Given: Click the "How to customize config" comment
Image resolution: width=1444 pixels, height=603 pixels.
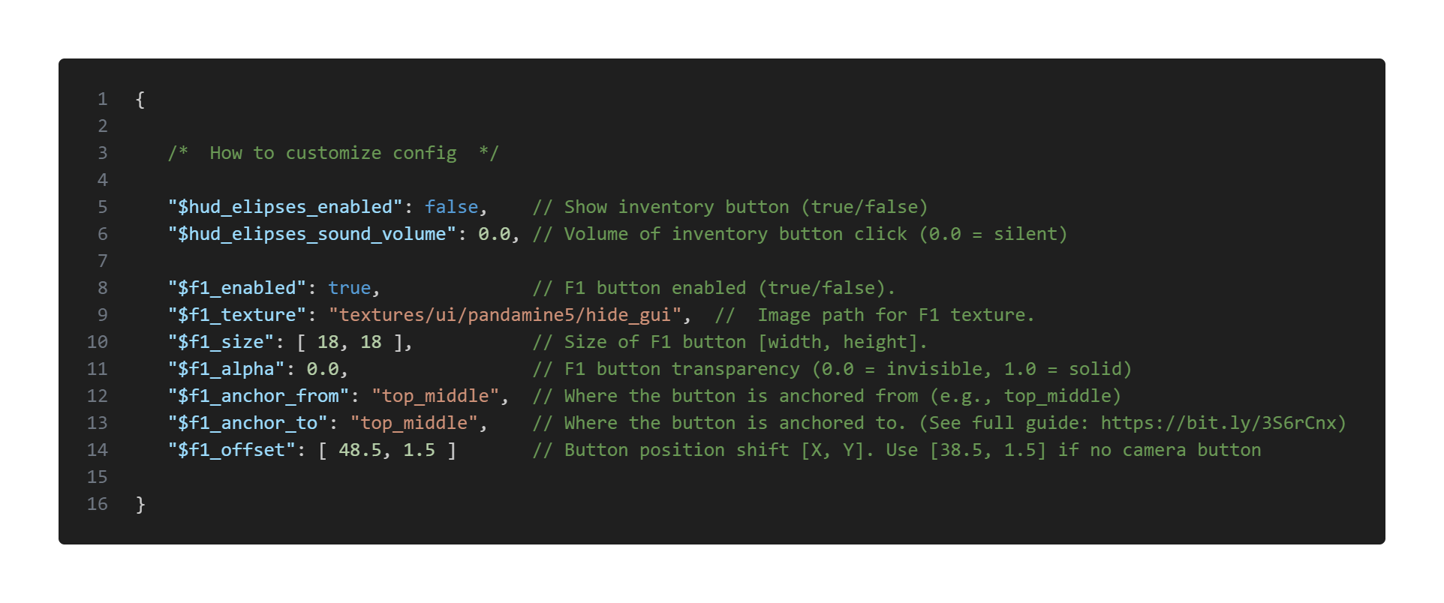Looking at the screenshot, I should 333,153.
